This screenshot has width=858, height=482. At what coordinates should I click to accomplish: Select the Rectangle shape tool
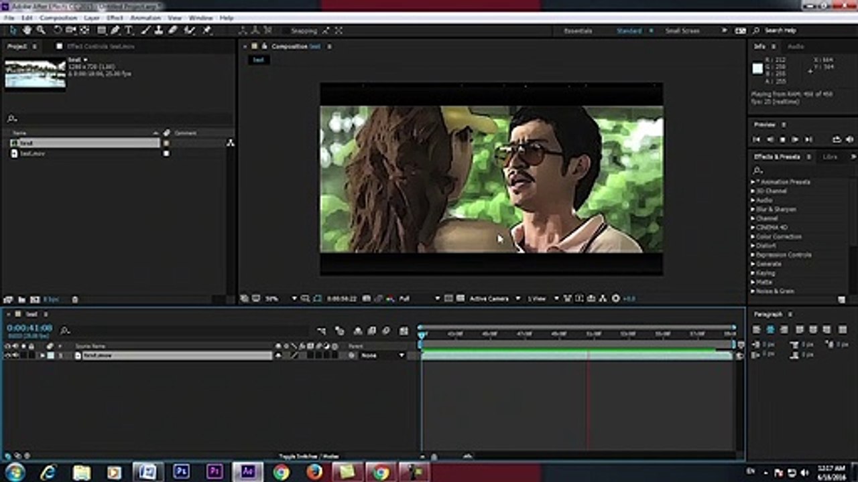[102, 30]
